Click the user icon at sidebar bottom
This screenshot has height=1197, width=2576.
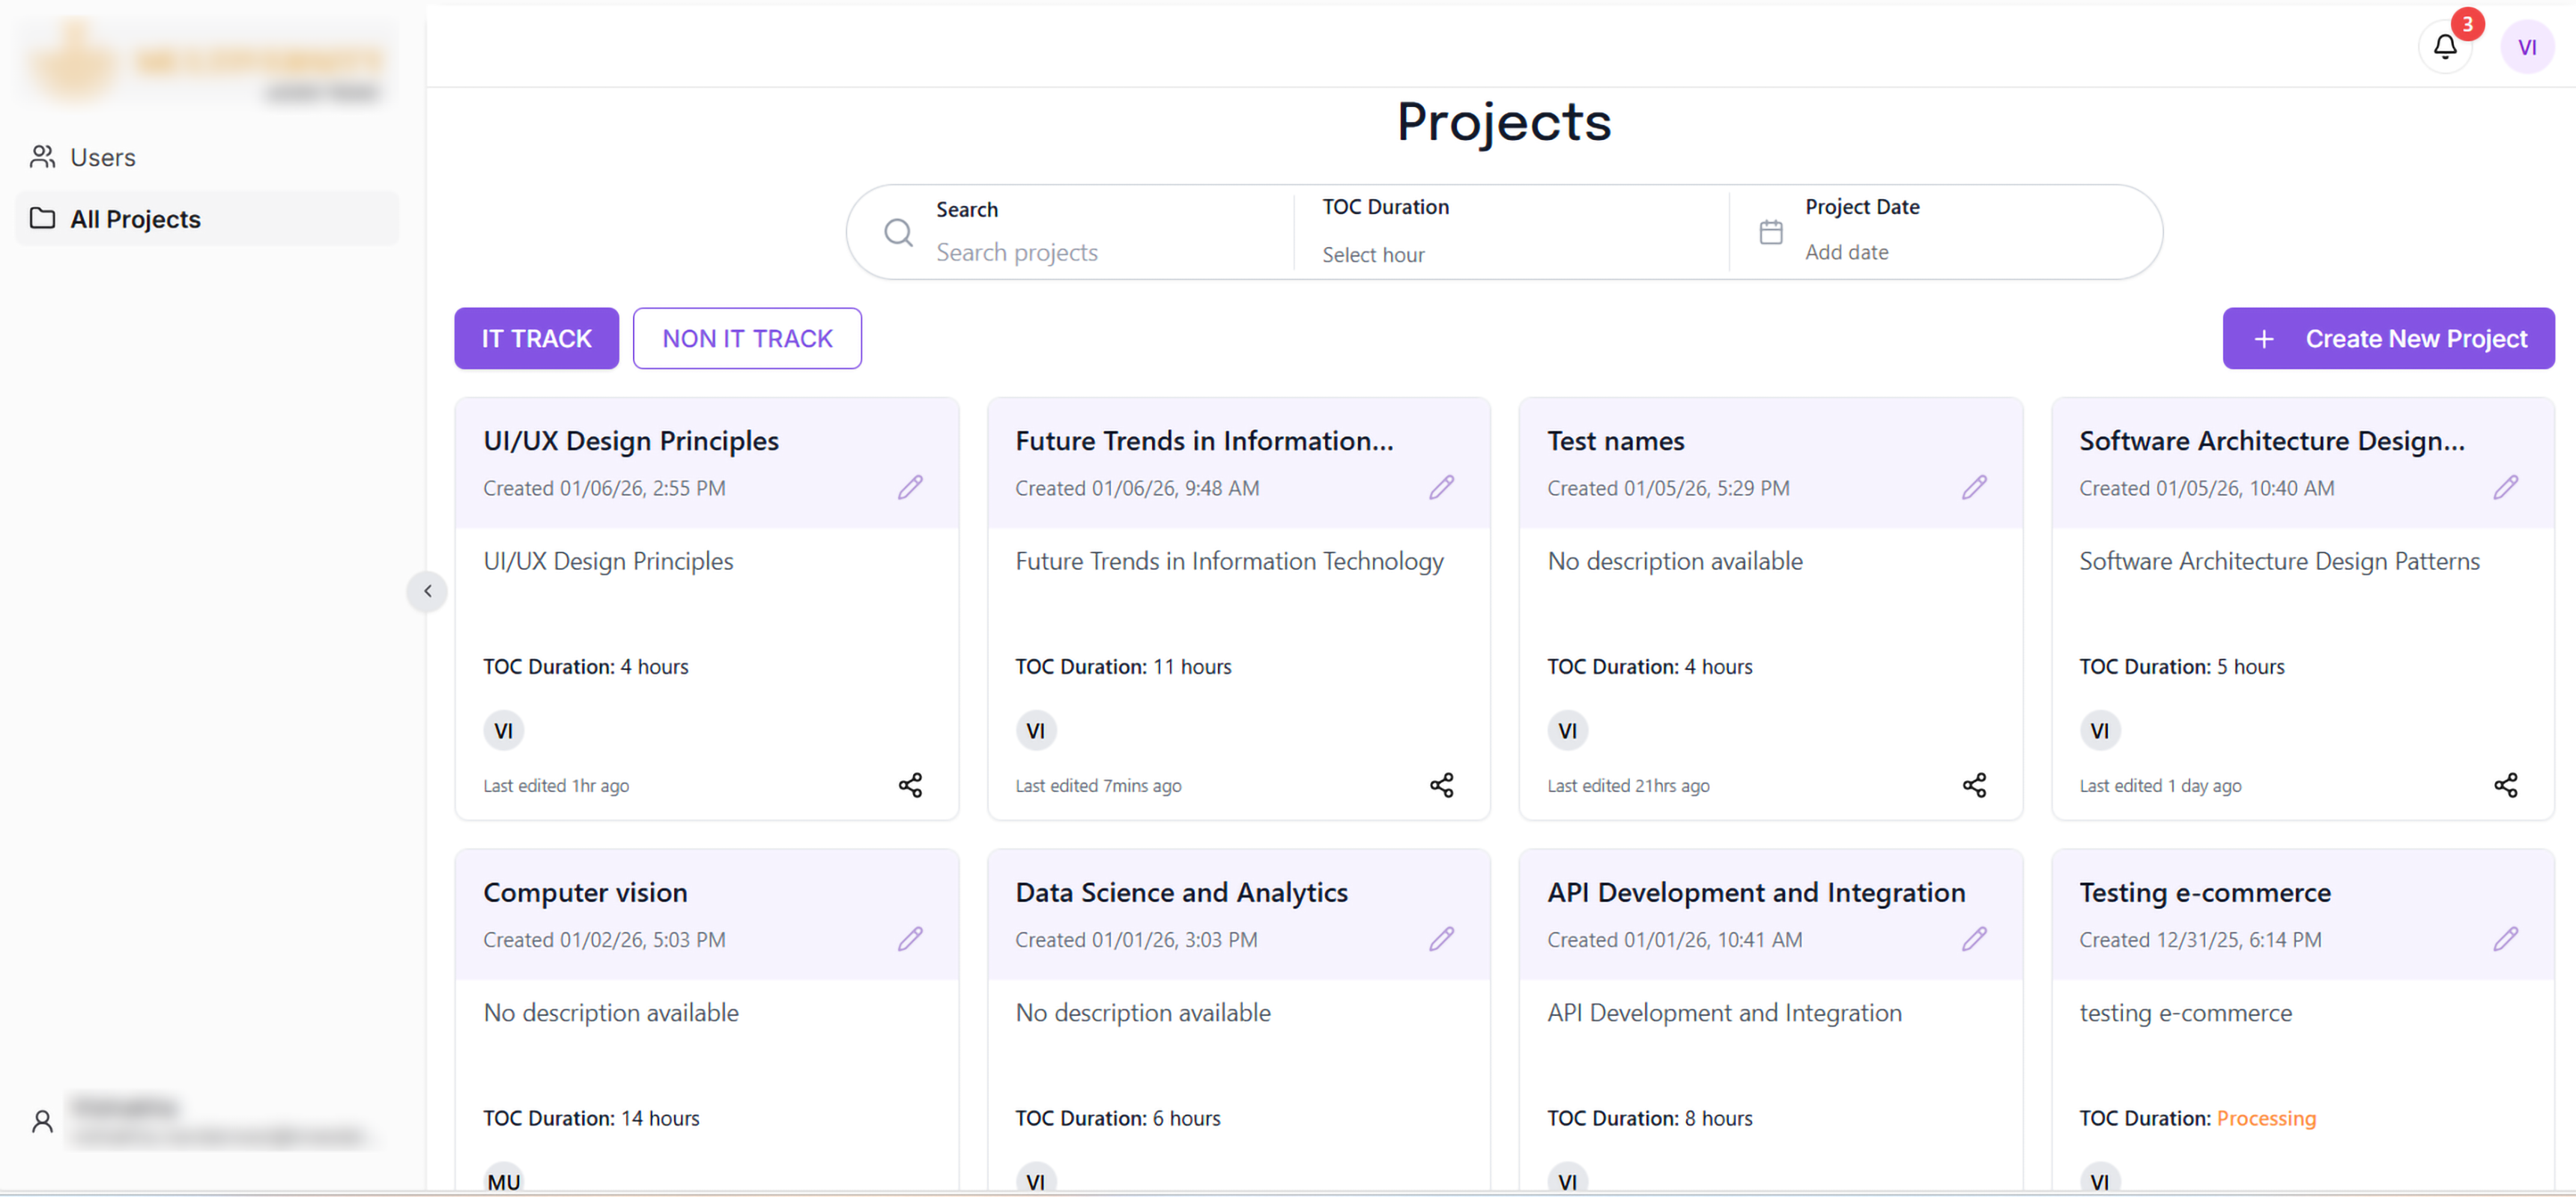tap(42, 1122)
